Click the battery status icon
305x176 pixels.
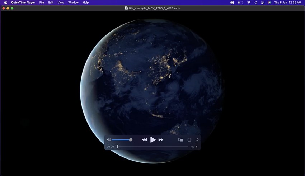tap(240, 3)
